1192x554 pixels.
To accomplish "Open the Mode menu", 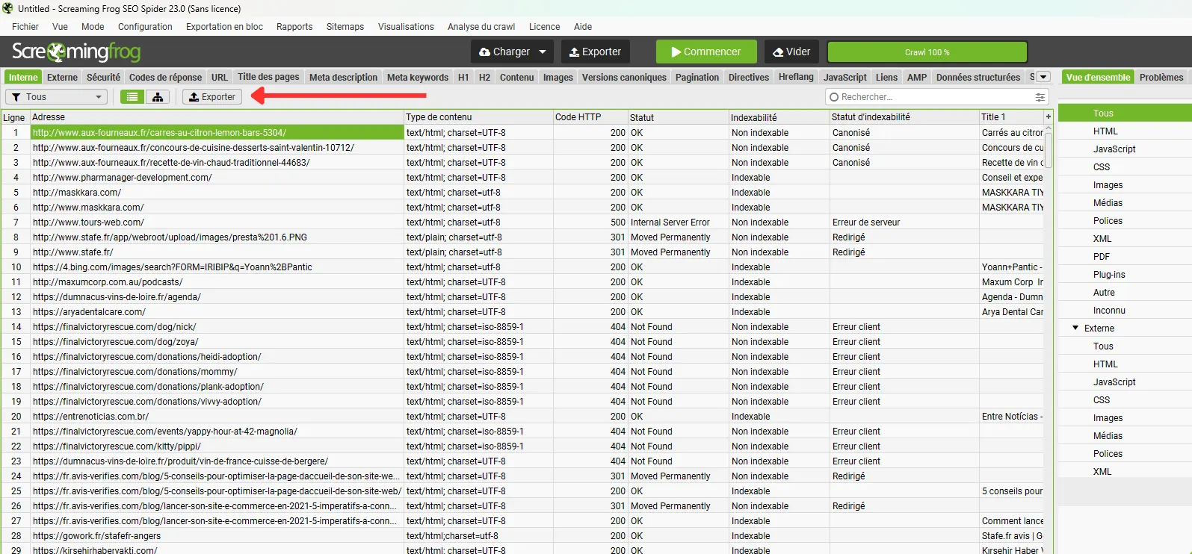I will point(93,27).
